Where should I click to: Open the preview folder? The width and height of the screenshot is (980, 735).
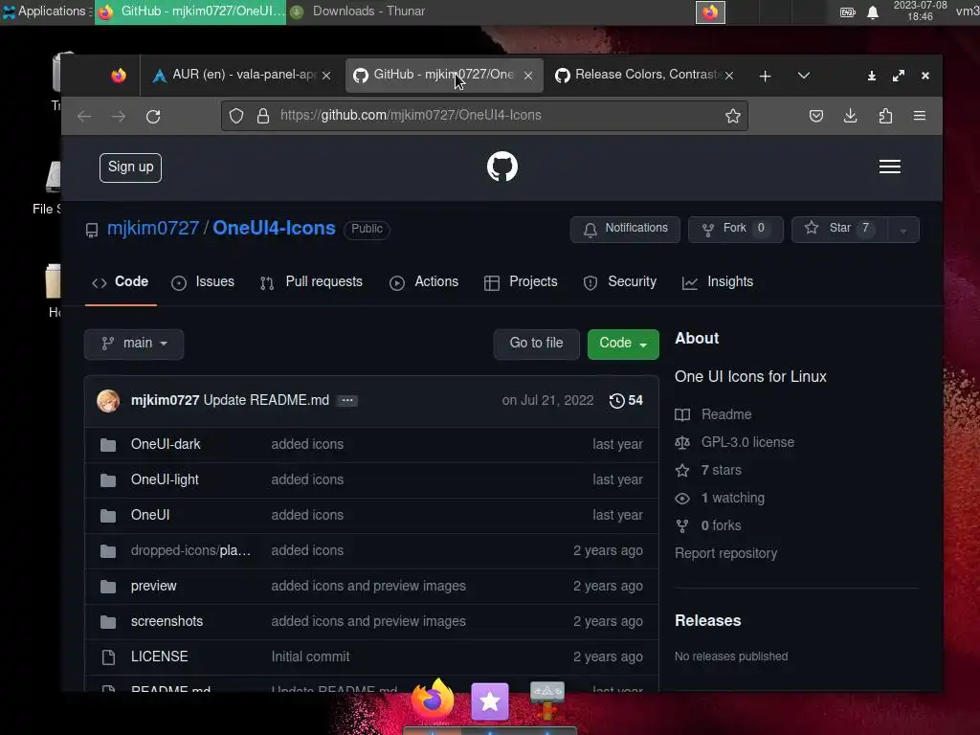pos(154,587)
